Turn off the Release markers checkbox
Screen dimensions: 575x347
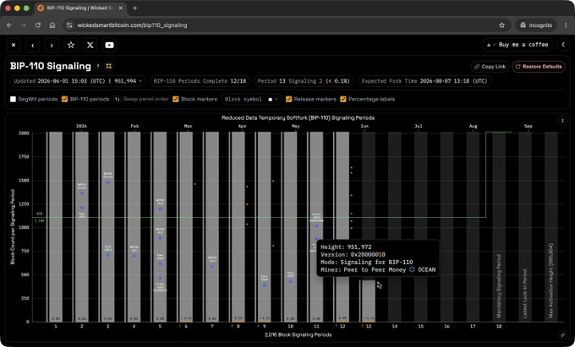pos(288,99)
